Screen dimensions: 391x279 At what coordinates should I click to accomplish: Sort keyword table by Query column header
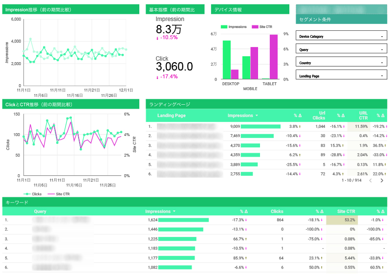[x=40, y=211]
